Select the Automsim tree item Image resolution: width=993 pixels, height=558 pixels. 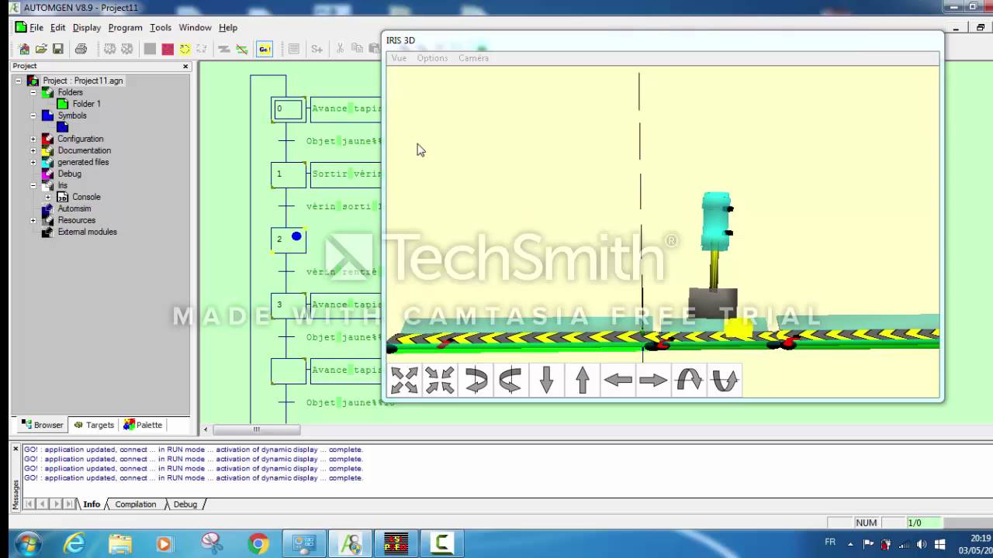tap(74, 208)
